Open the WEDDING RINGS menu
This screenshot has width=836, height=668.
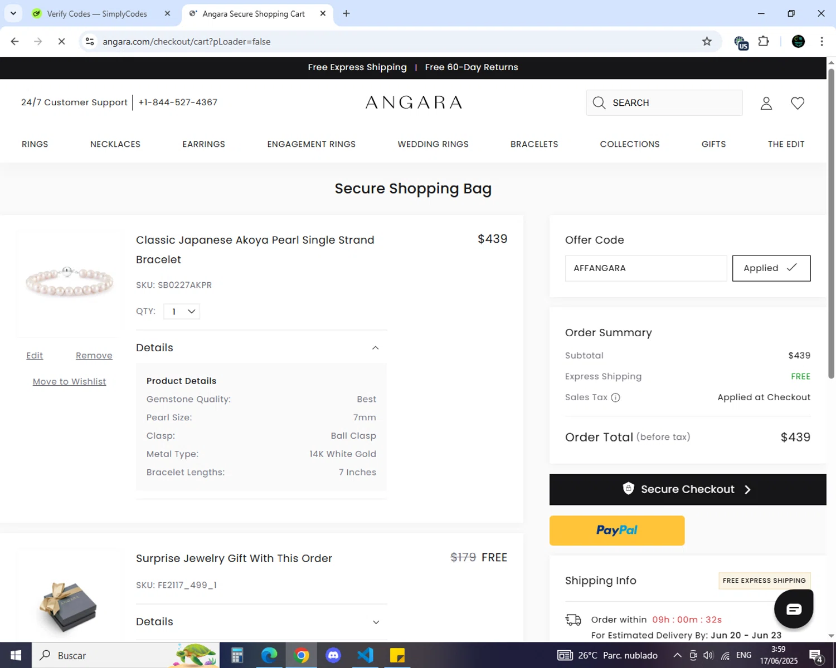coord(433,144)
